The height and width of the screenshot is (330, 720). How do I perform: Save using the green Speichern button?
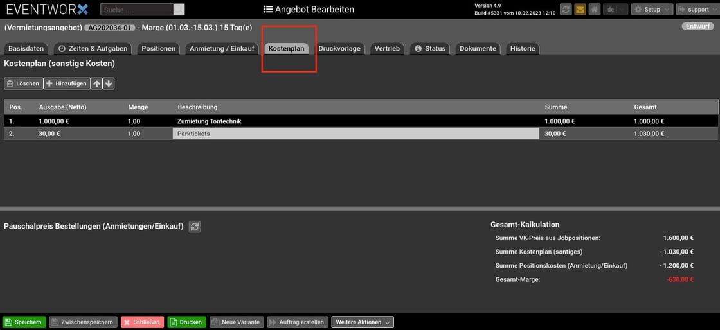[24, 322]
